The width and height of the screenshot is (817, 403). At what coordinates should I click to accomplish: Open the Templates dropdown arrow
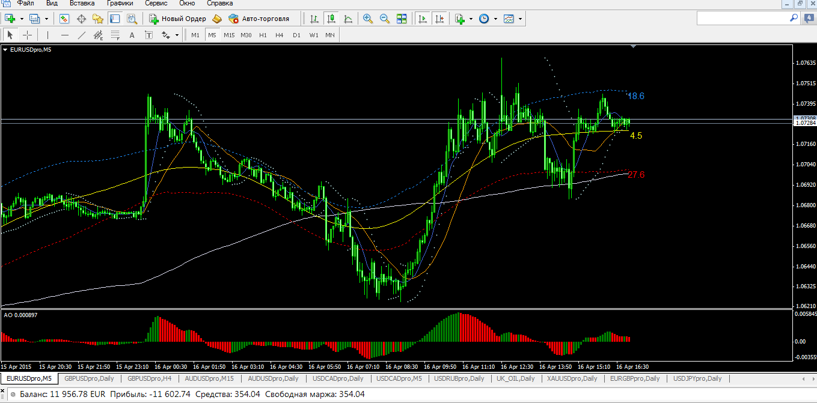(x=520, y=19)
